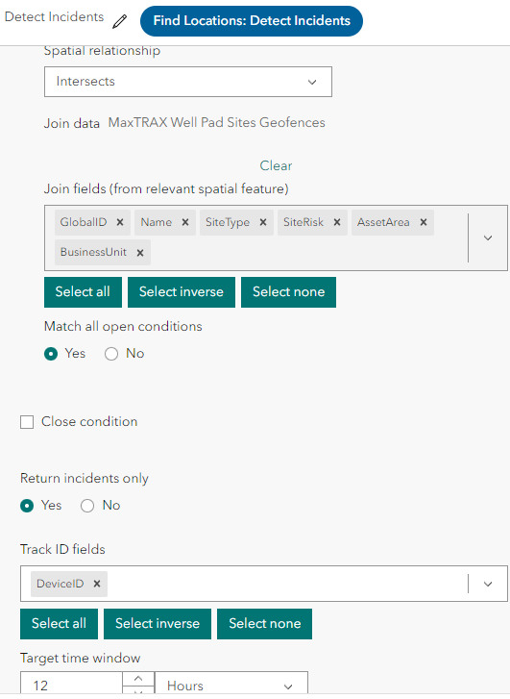The image size is (510, 699).
Task: Increase target time window value
Action: 138,679
